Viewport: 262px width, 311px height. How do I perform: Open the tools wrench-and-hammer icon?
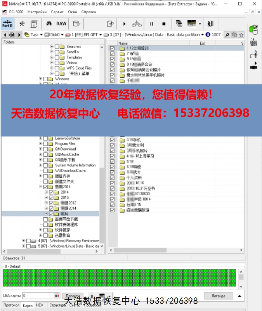(22, 24)
